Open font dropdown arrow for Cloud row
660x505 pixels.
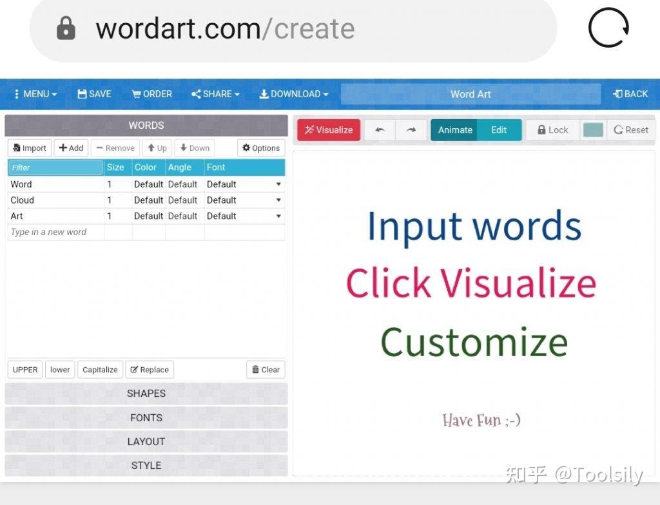278,200
